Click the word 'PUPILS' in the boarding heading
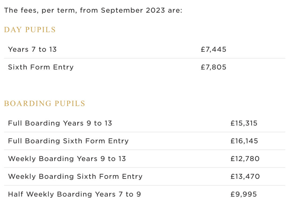Viewport: 290px width, 208px height. 70,103
